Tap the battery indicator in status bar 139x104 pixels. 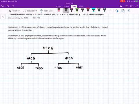137,1
